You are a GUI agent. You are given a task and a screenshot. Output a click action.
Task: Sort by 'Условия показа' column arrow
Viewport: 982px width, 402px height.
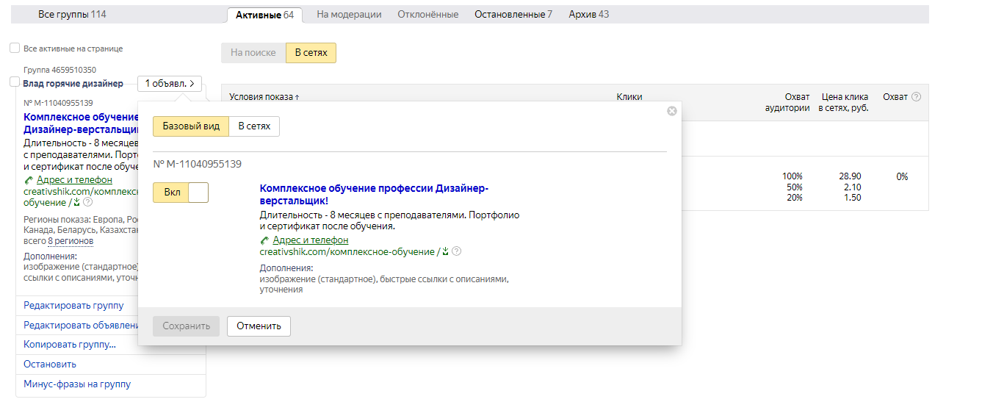point(297,97)
